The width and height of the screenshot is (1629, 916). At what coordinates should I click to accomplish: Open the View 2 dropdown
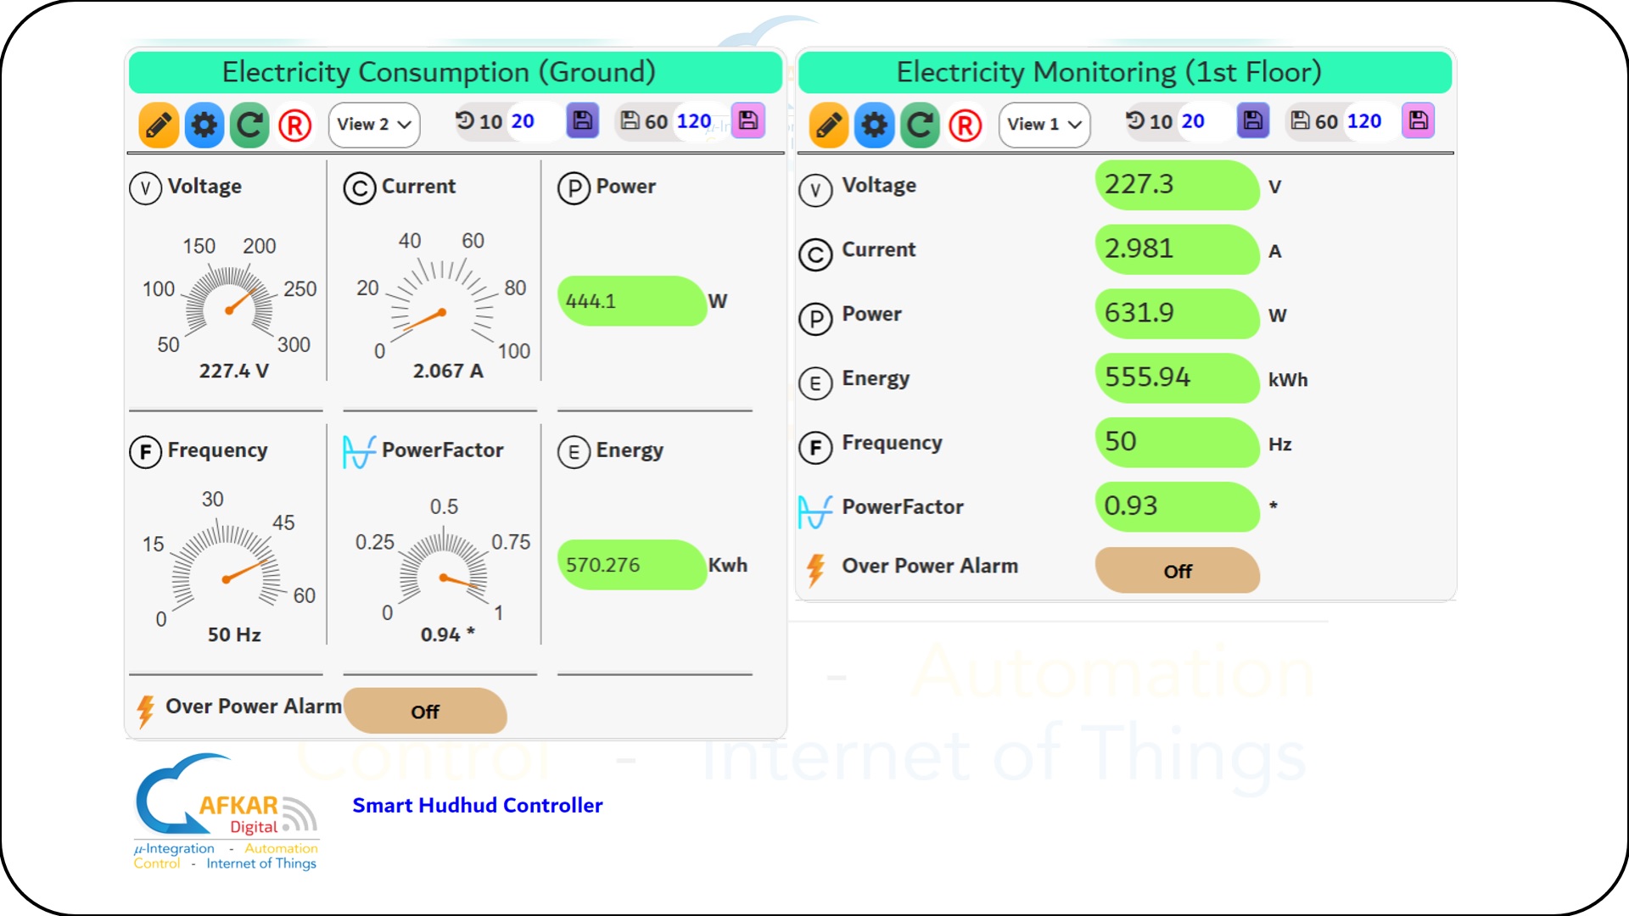373,125
